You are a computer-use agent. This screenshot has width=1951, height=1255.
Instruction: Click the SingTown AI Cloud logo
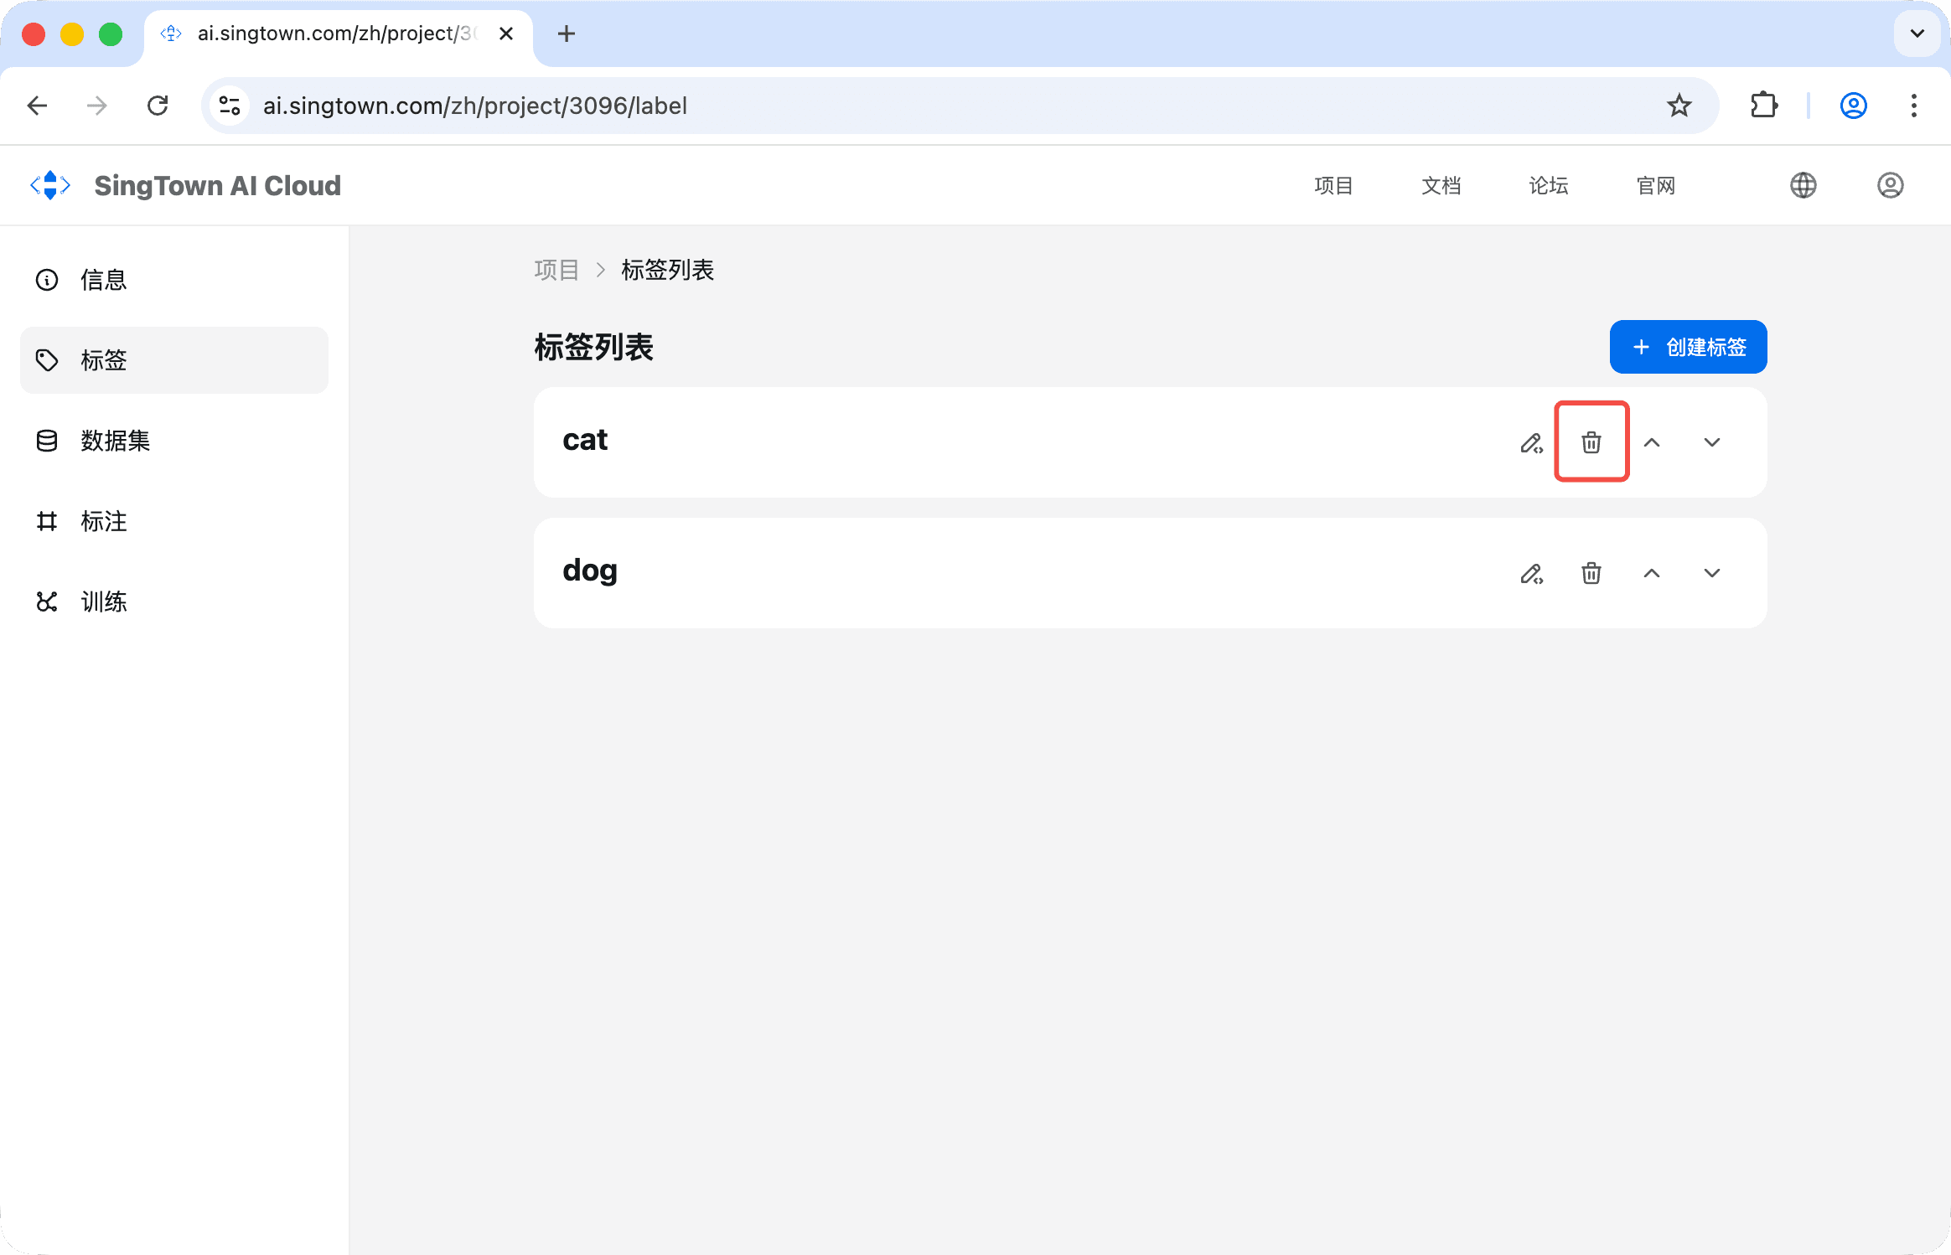pyautogui.click(x=186, y=185)
